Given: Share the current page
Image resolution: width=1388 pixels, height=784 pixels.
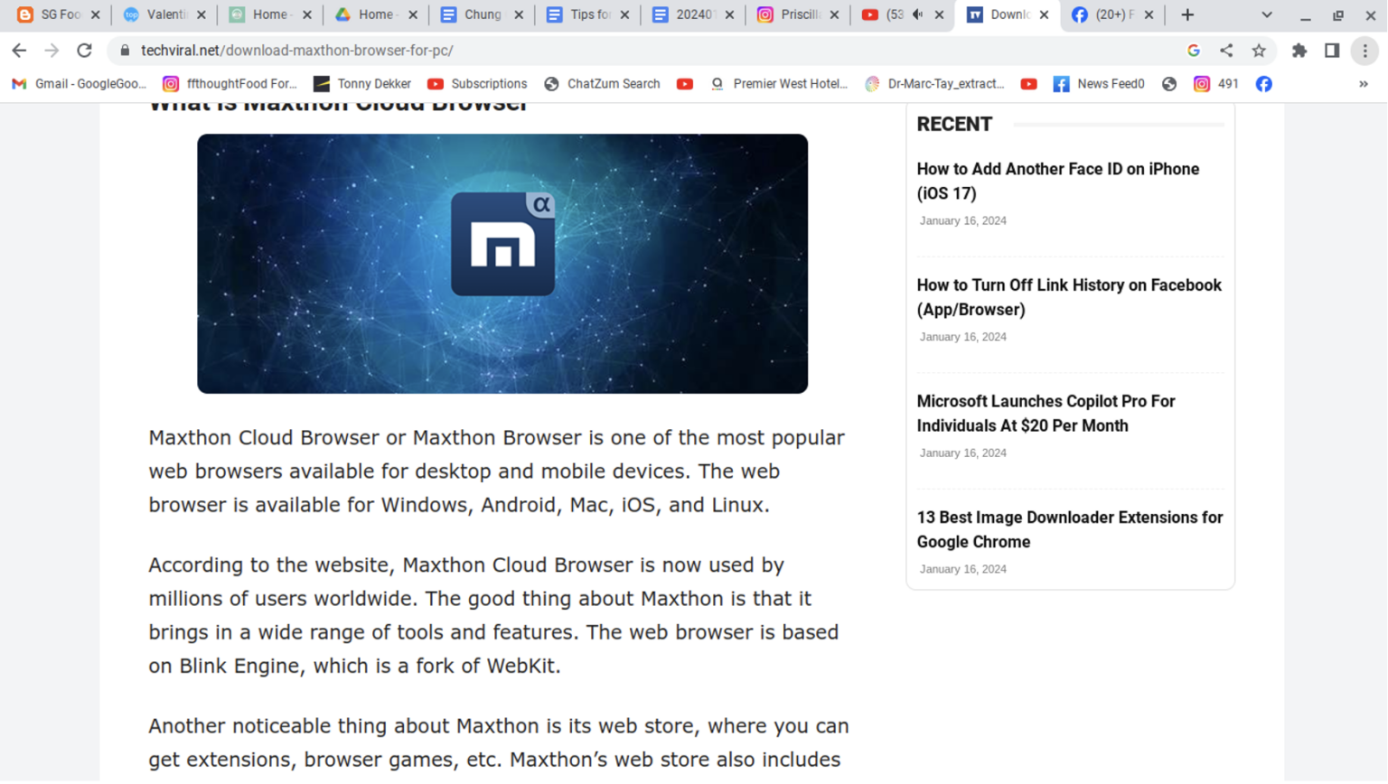Looking at the screenshot, I should [1225, 51].
